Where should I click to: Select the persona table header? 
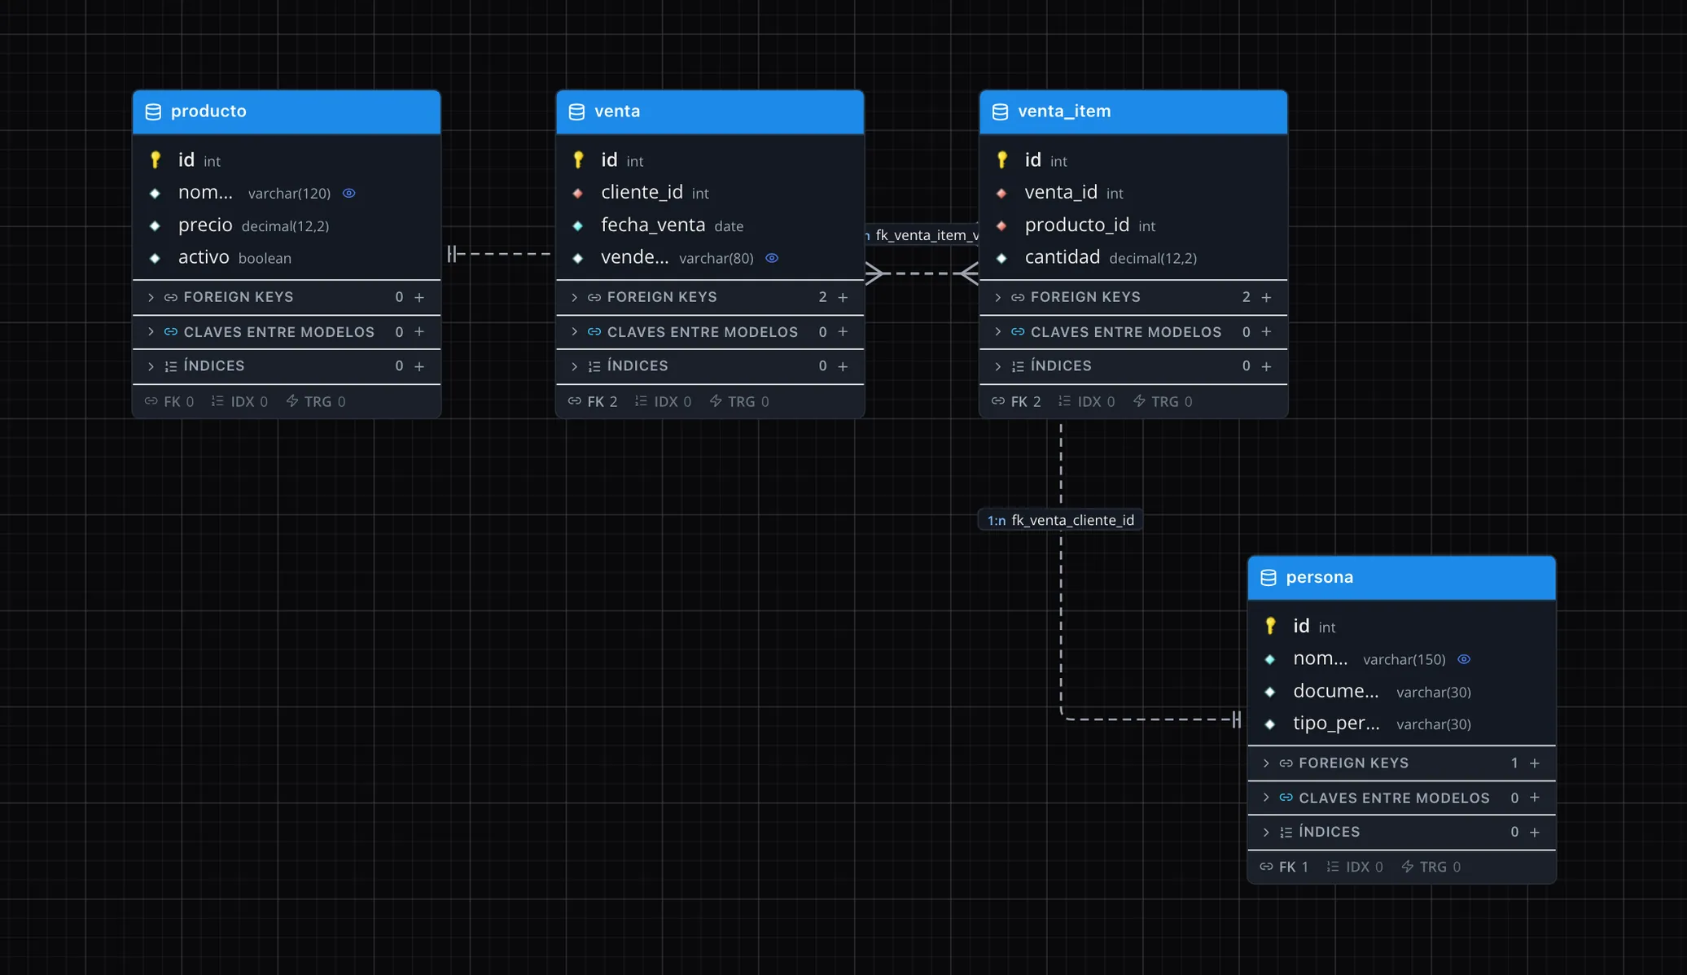pyautogui.click(x=1401, y=578)
